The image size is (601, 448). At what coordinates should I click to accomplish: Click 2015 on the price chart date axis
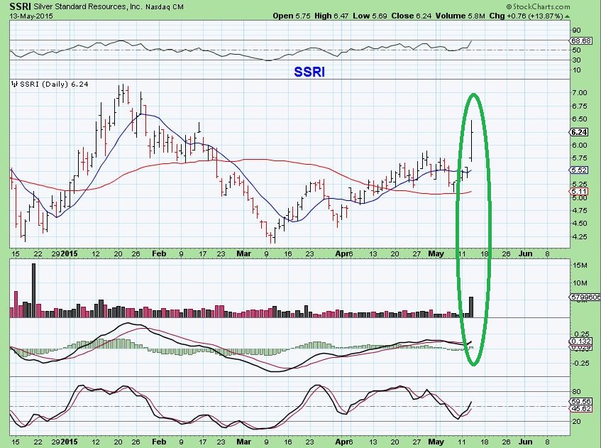pos(69,253)
